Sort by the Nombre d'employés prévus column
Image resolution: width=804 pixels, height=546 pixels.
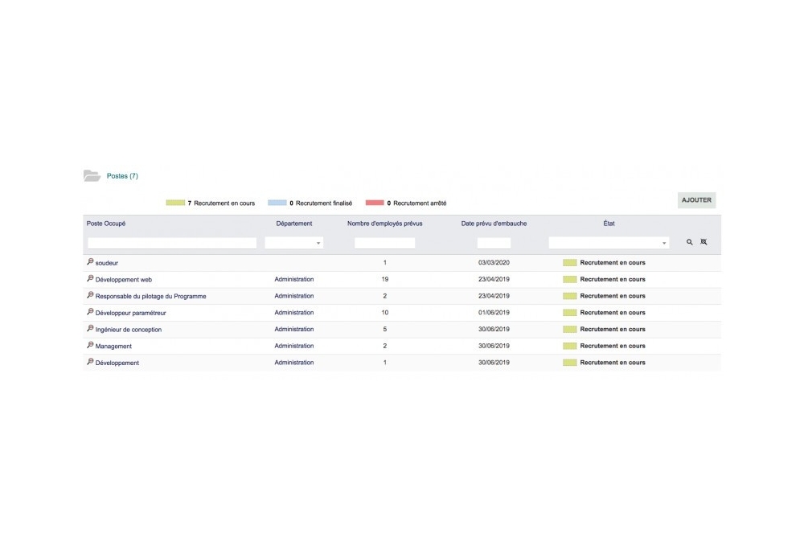pos(384,224)
